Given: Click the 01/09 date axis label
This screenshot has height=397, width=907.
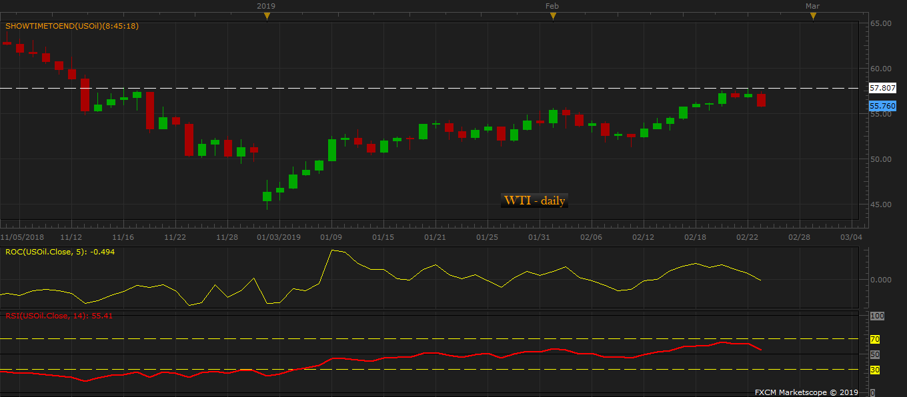Looking at the screenshot, I should pyautogui.click(x=331, y=236).
